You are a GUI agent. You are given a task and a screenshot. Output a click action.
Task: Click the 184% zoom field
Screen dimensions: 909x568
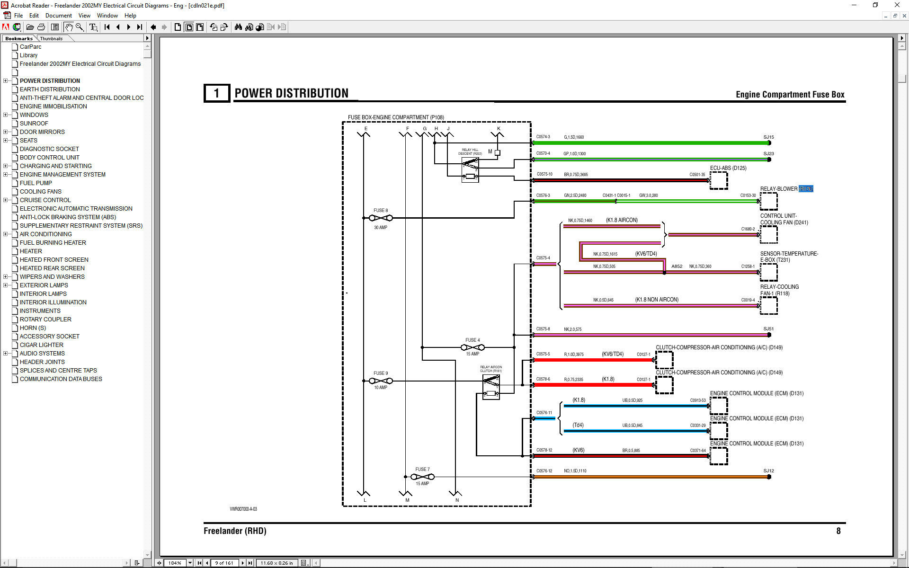(175, 563)
